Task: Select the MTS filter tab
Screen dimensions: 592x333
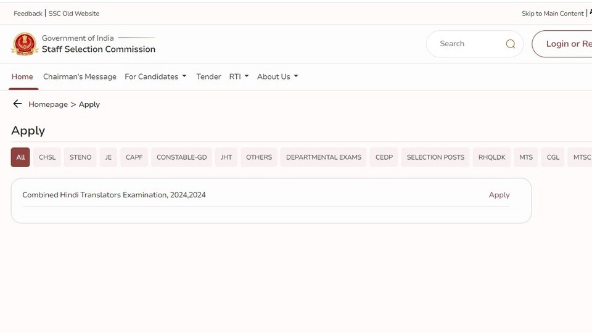Action: click(x=526, y=157)
